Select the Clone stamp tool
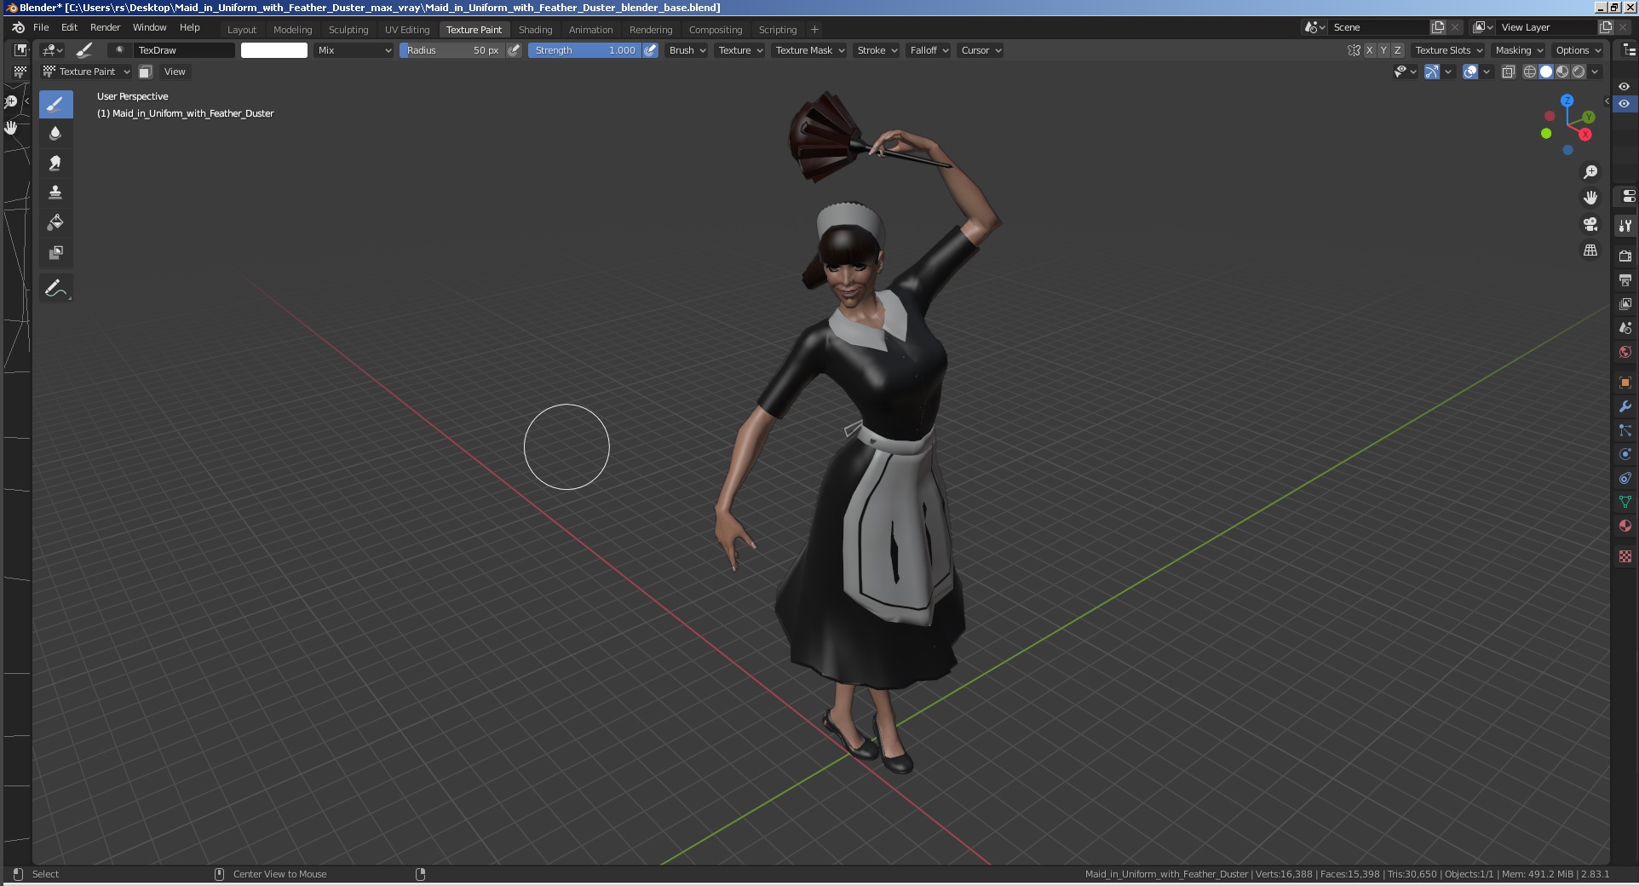 click(55, 193)
